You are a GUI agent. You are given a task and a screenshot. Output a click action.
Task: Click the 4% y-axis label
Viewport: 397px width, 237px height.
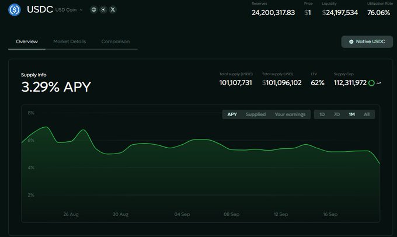[31, 168]
